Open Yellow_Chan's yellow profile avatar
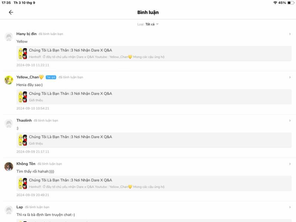This screenshot has height=222, width=296. point(9,80)
